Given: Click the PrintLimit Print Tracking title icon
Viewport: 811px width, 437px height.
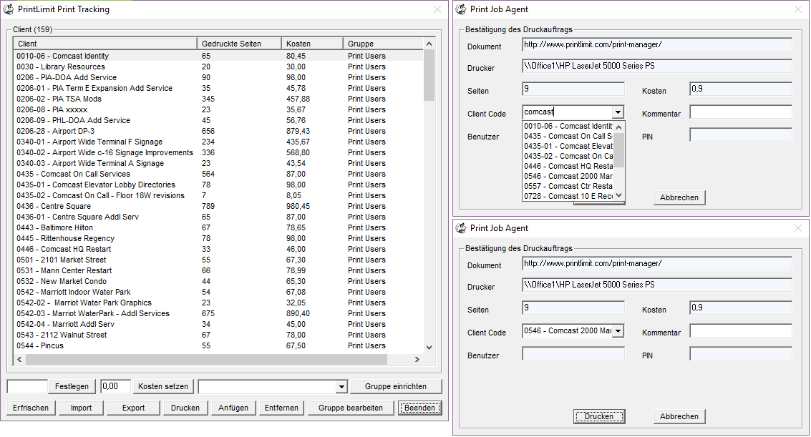Looking at the screenshot, I should [9, 9].
